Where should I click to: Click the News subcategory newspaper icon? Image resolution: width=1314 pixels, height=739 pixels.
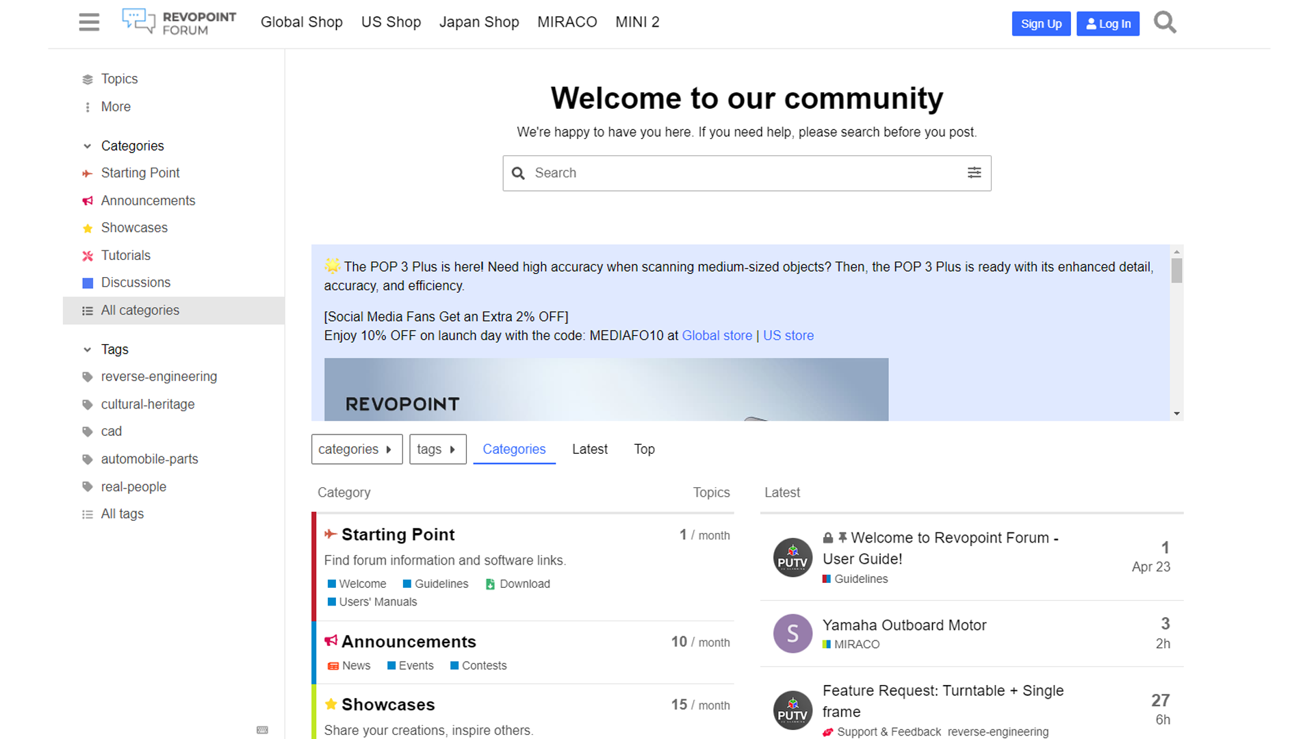click(x=333, y=666)
